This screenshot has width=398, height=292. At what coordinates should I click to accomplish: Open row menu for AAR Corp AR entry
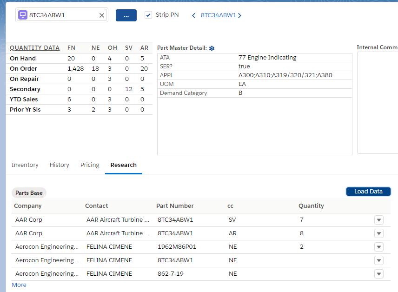[378, 233]
